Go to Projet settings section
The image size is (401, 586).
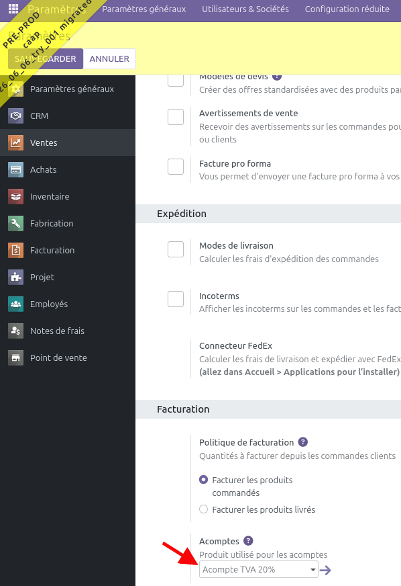point(68,278)
